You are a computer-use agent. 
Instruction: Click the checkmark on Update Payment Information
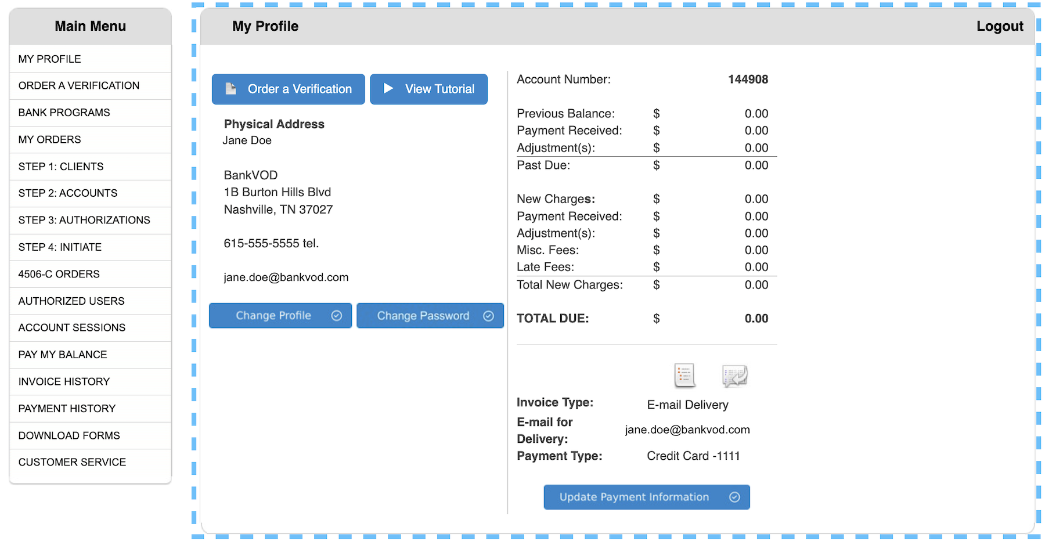[x=734, y=497]
